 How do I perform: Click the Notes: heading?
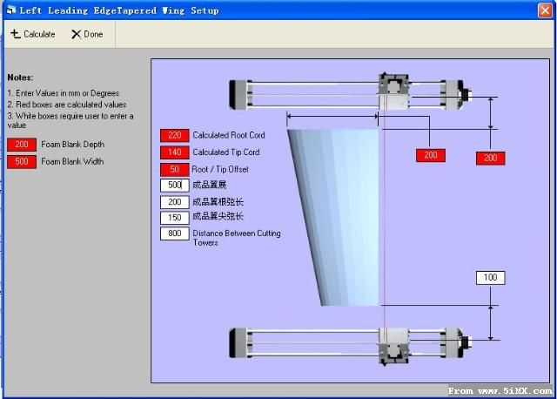(20, 78)
